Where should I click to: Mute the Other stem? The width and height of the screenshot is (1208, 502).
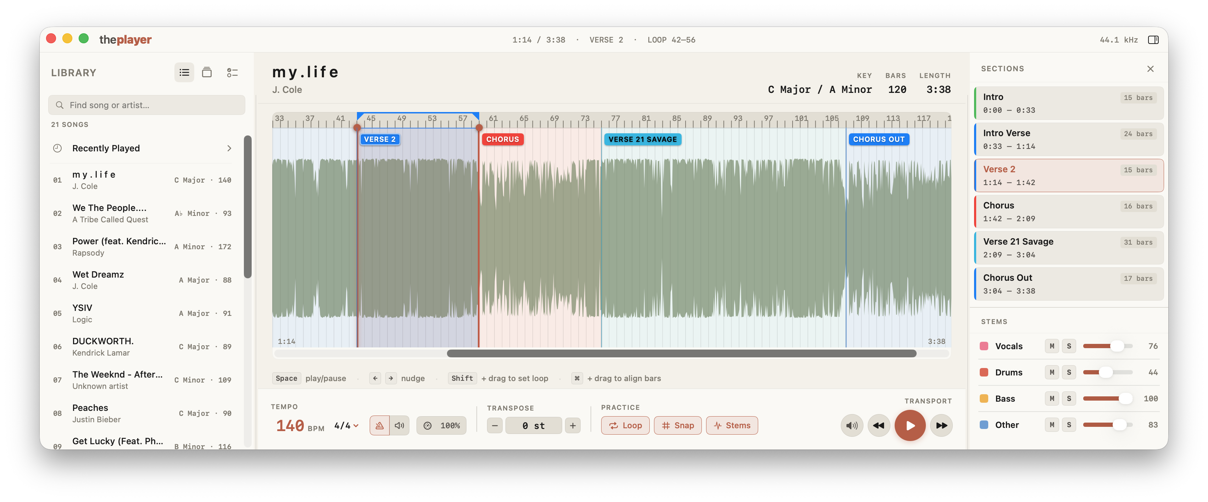point(1052,425)
